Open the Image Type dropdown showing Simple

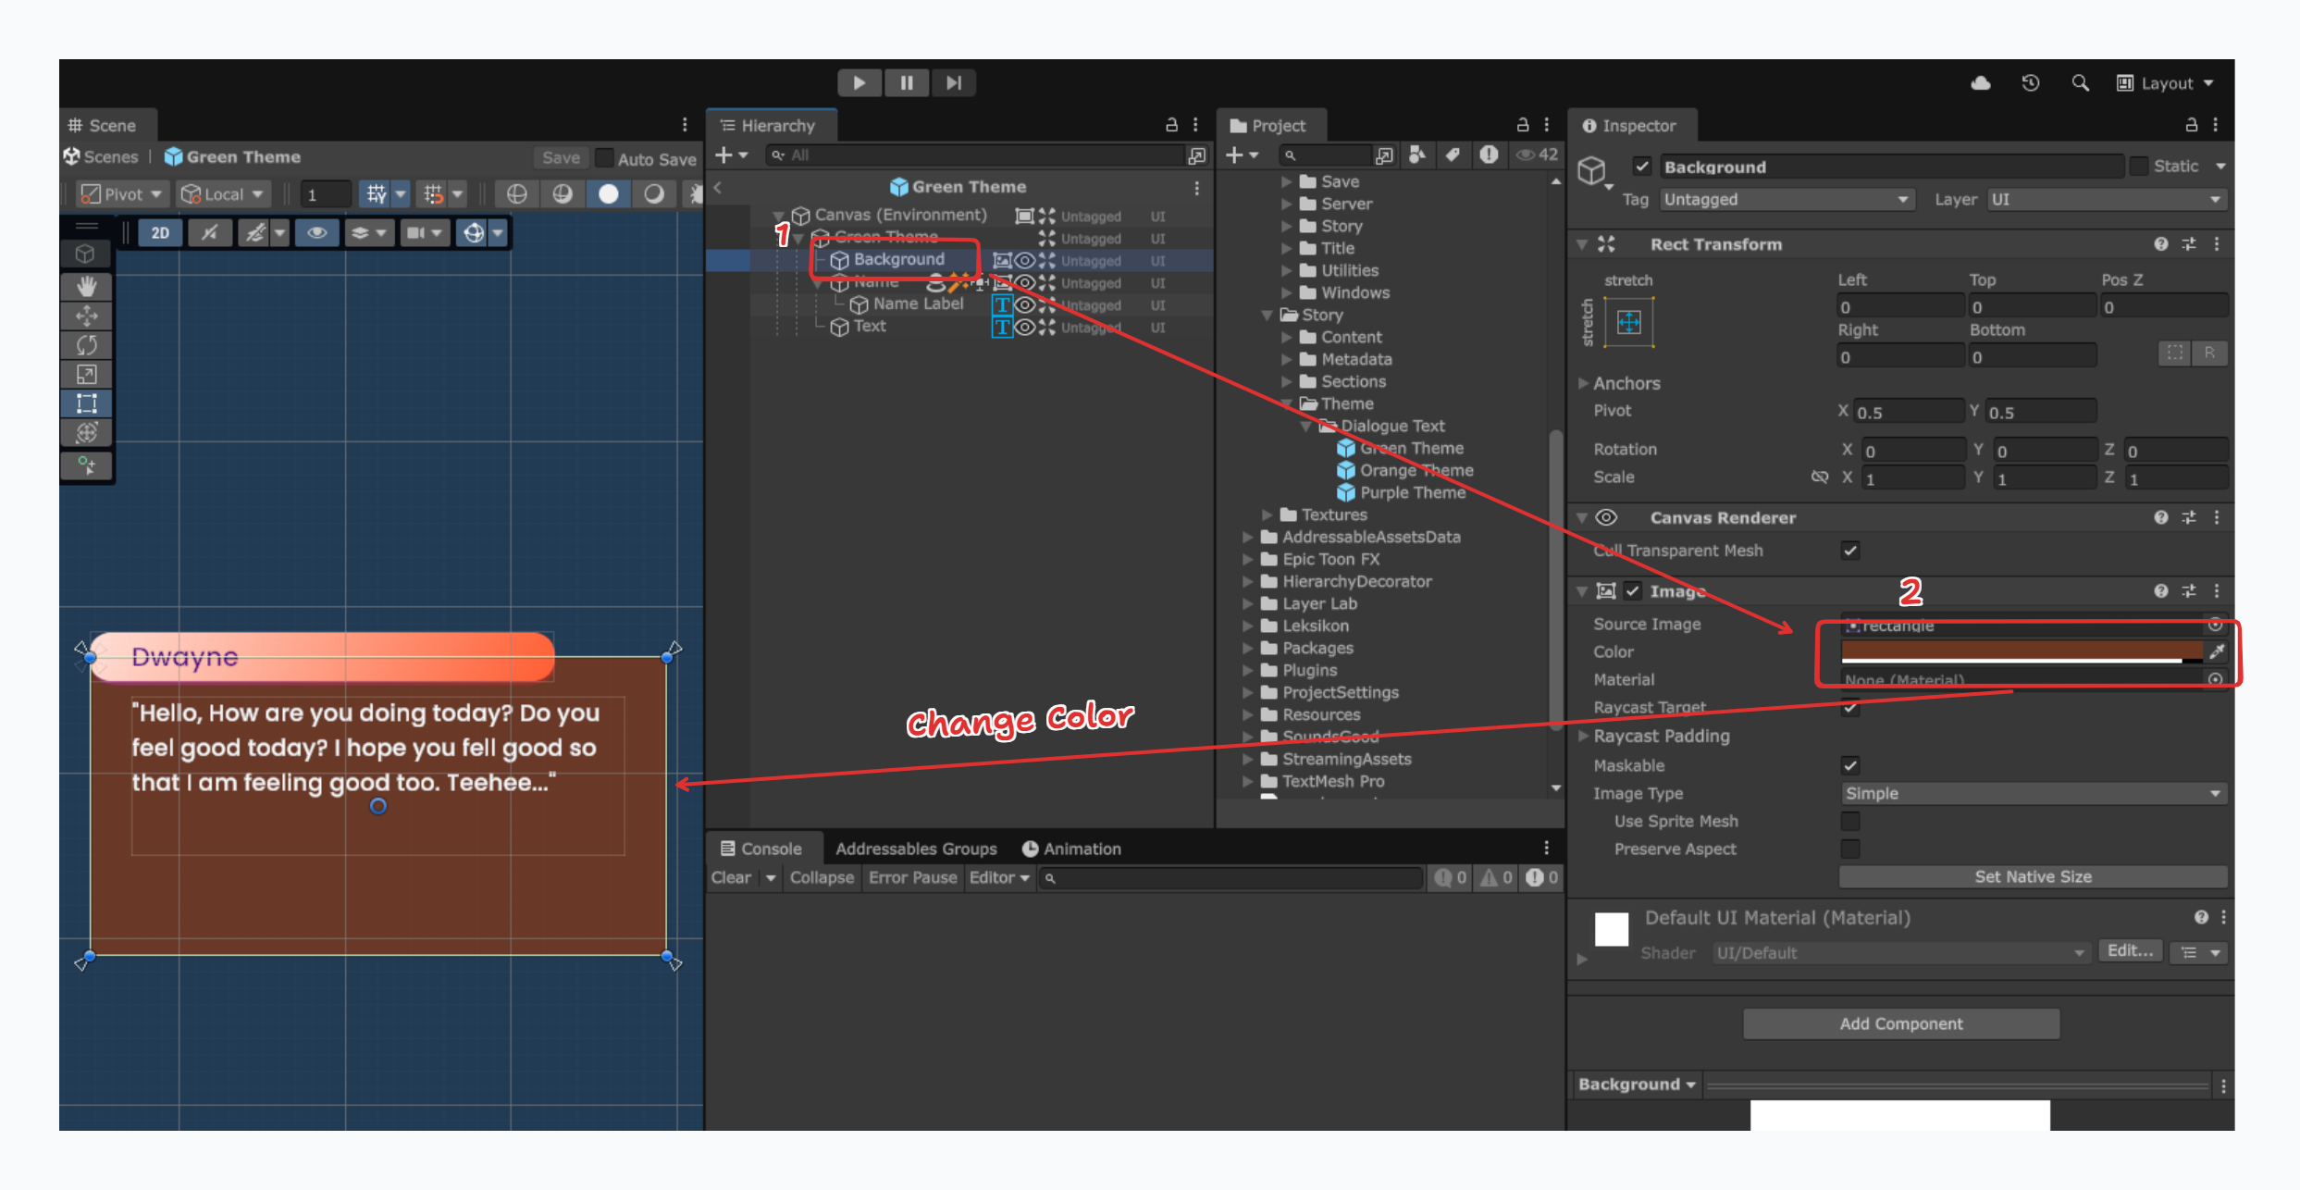pos(2032,793)
